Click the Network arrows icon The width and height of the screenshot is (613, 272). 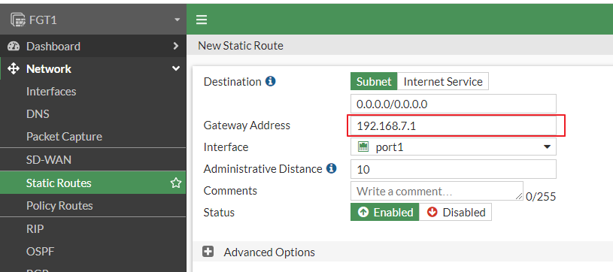pyautogui.click(x=14, y=69)
